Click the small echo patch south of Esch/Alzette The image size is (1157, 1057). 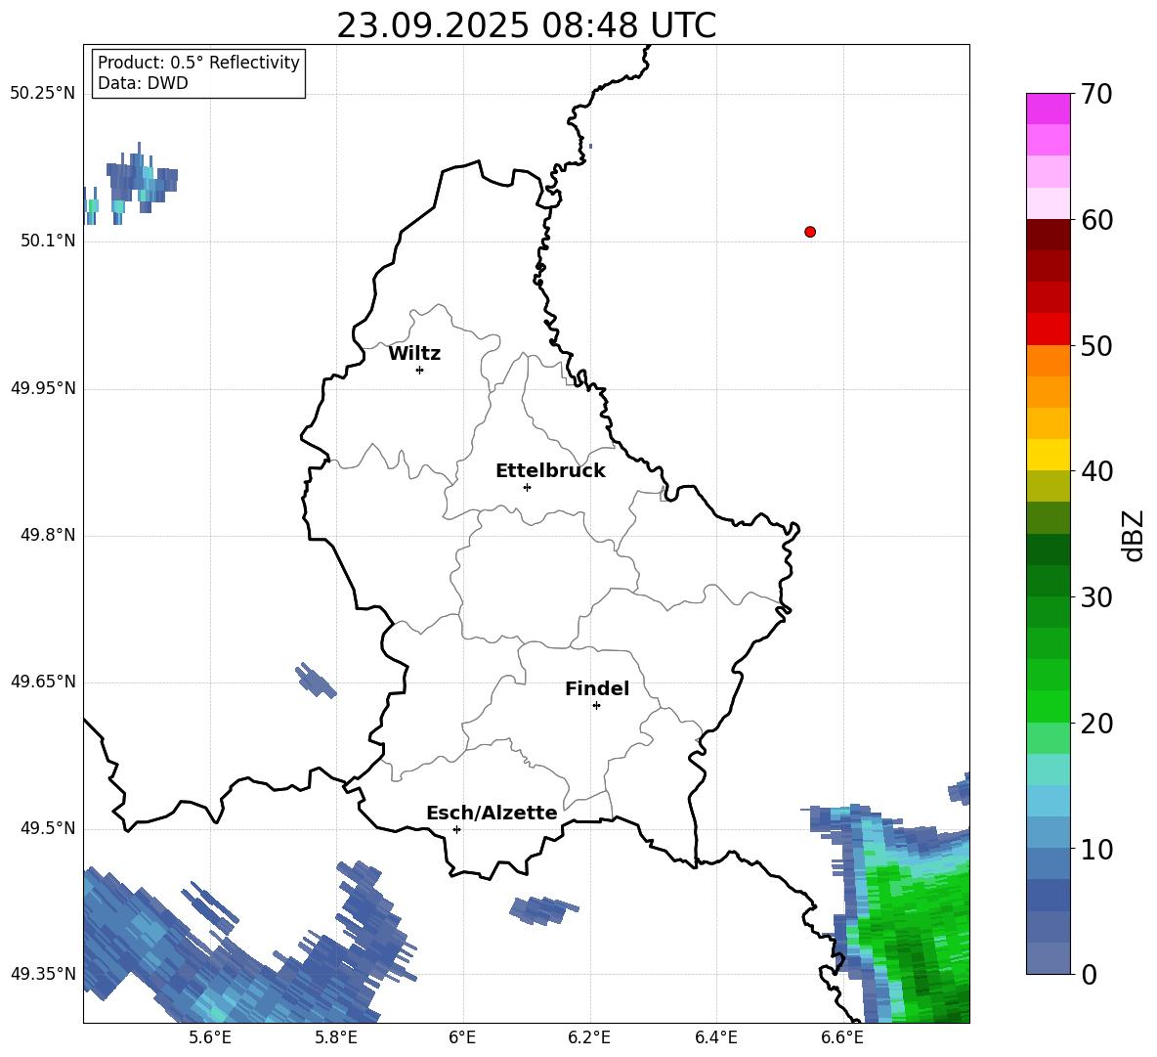point(544,910)
